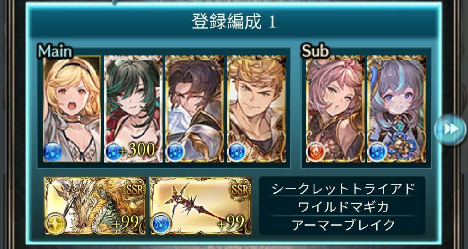Open the golden dragon SSR summon card
The height and width of the screenshot is (249, 468).
point(95,206)
